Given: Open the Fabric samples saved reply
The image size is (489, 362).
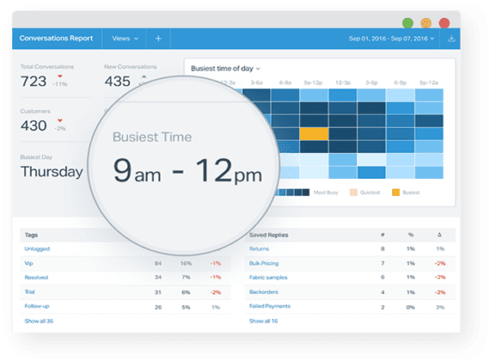Looking at the screenshot, I should point(268,277).
